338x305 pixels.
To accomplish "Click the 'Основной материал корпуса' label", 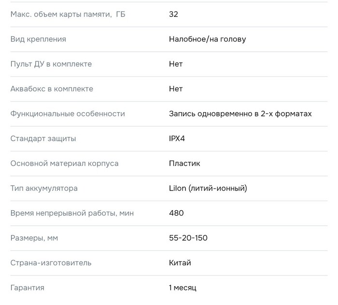I will click(64, 163).
